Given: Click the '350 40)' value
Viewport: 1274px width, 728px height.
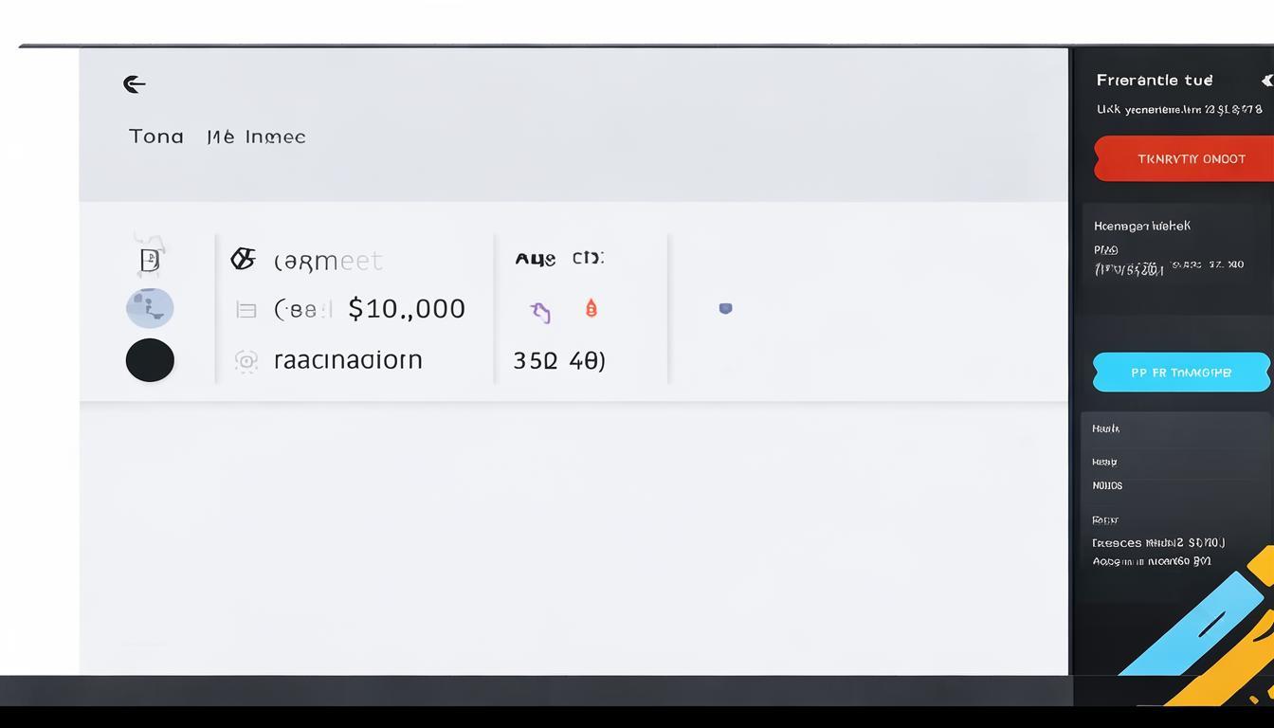Looking at the screenshot, I should [x=558, y=361].
